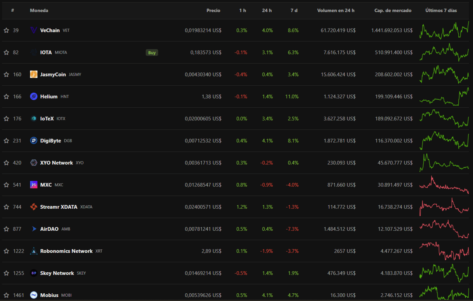473x301 pixels.
Task: Open the Helium name link
Action: (x=49, y=97)
